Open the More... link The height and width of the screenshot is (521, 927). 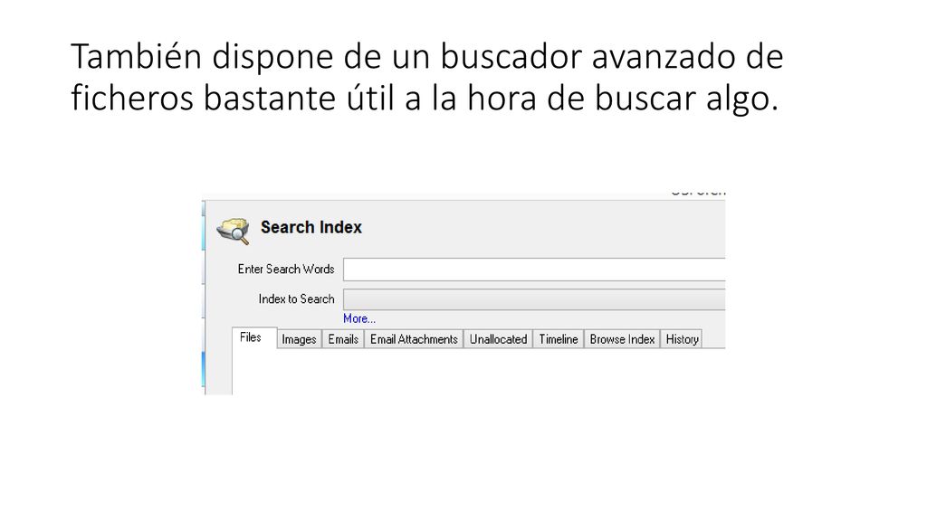[358, 318]
